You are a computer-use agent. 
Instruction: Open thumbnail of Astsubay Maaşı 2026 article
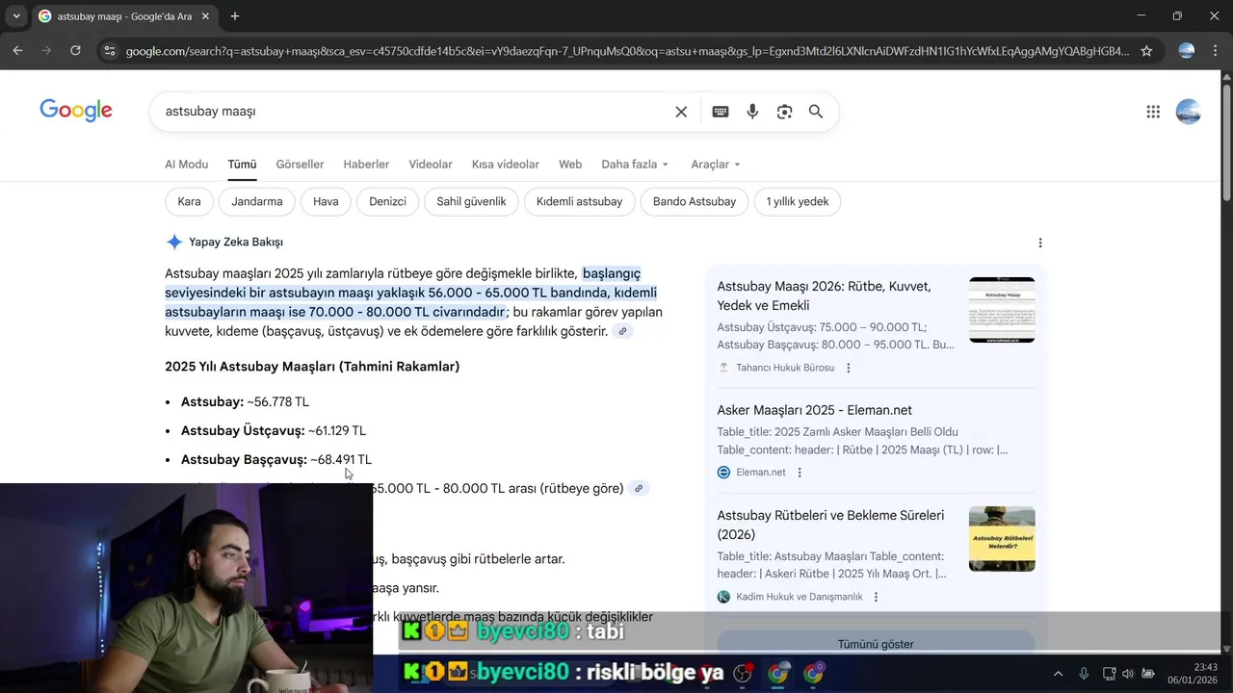tap(1002, 310)
